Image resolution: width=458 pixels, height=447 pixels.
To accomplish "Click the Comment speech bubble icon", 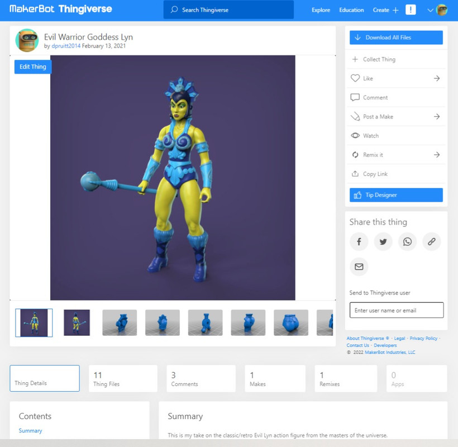I will (x=355, y=97).
